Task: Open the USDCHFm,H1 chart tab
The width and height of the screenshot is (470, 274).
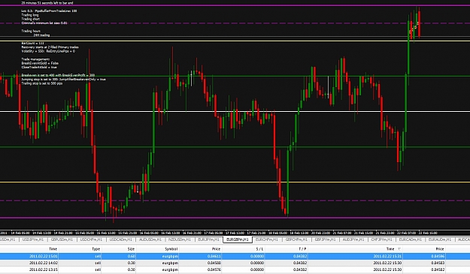Action: pos(91,239)
